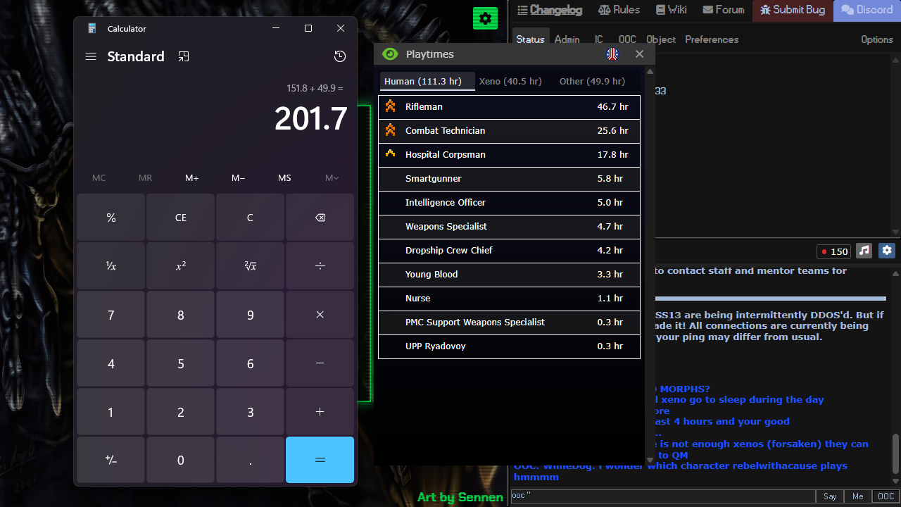Open the calculator history icon
This screenshot has height=507, width=901.
(x=340, y=56)
